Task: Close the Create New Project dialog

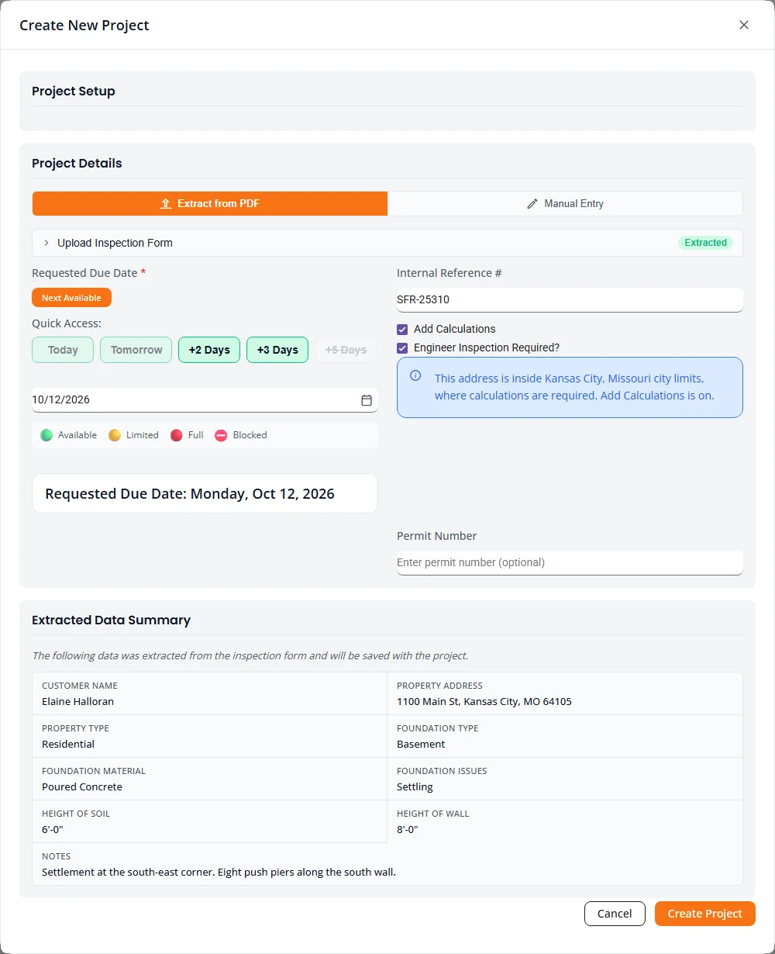Action: (x=744, y=25)
